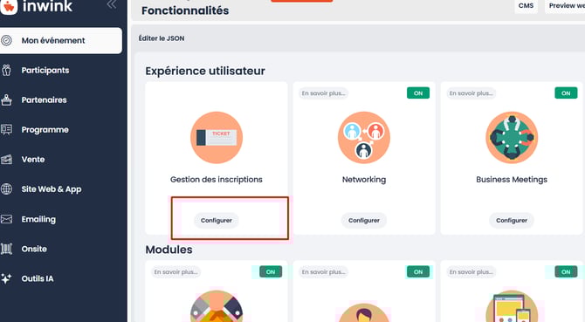This screenshot has height=322, width=585.
Task: Open the Participants sidebar icon
Action: coord(6,70)
